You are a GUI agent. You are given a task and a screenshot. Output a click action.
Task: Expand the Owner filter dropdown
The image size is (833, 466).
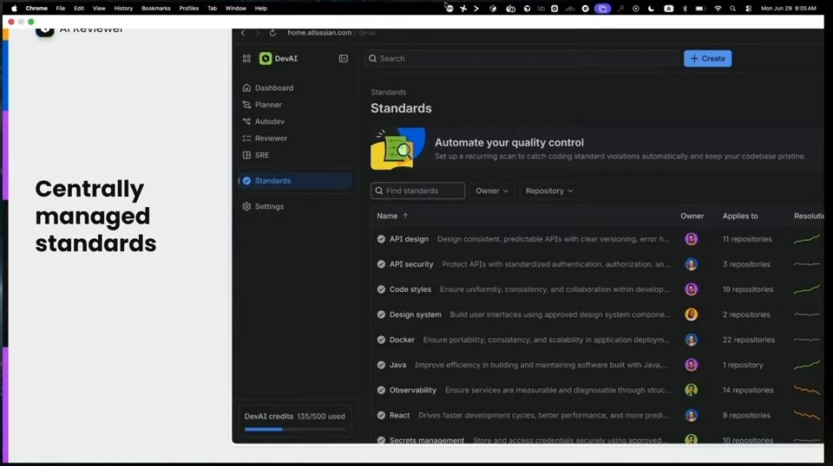492,191
